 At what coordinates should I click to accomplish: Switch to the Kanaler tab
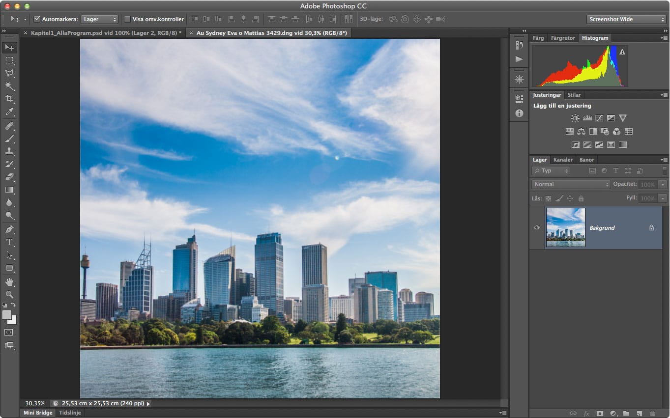tap(562, 160)
